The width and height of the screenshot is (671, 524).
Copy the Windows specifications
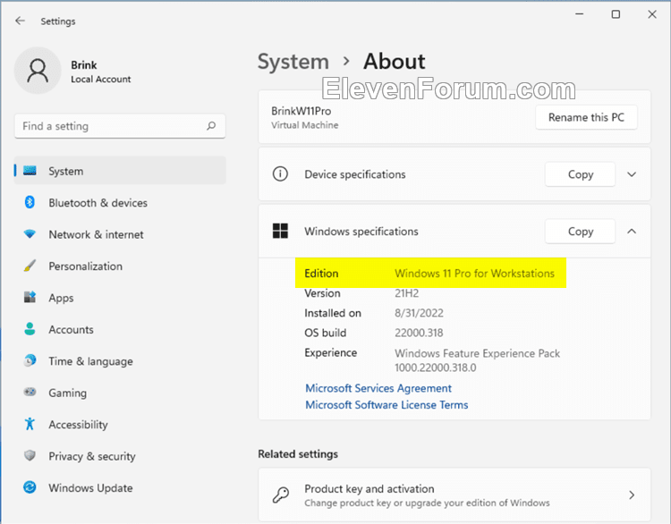point(581,231)
